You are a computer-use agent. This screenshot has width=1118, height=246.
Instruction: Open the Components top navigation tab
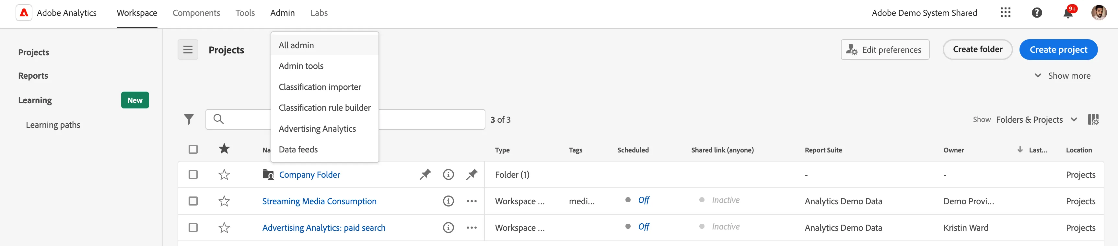(x=196, y=13)
